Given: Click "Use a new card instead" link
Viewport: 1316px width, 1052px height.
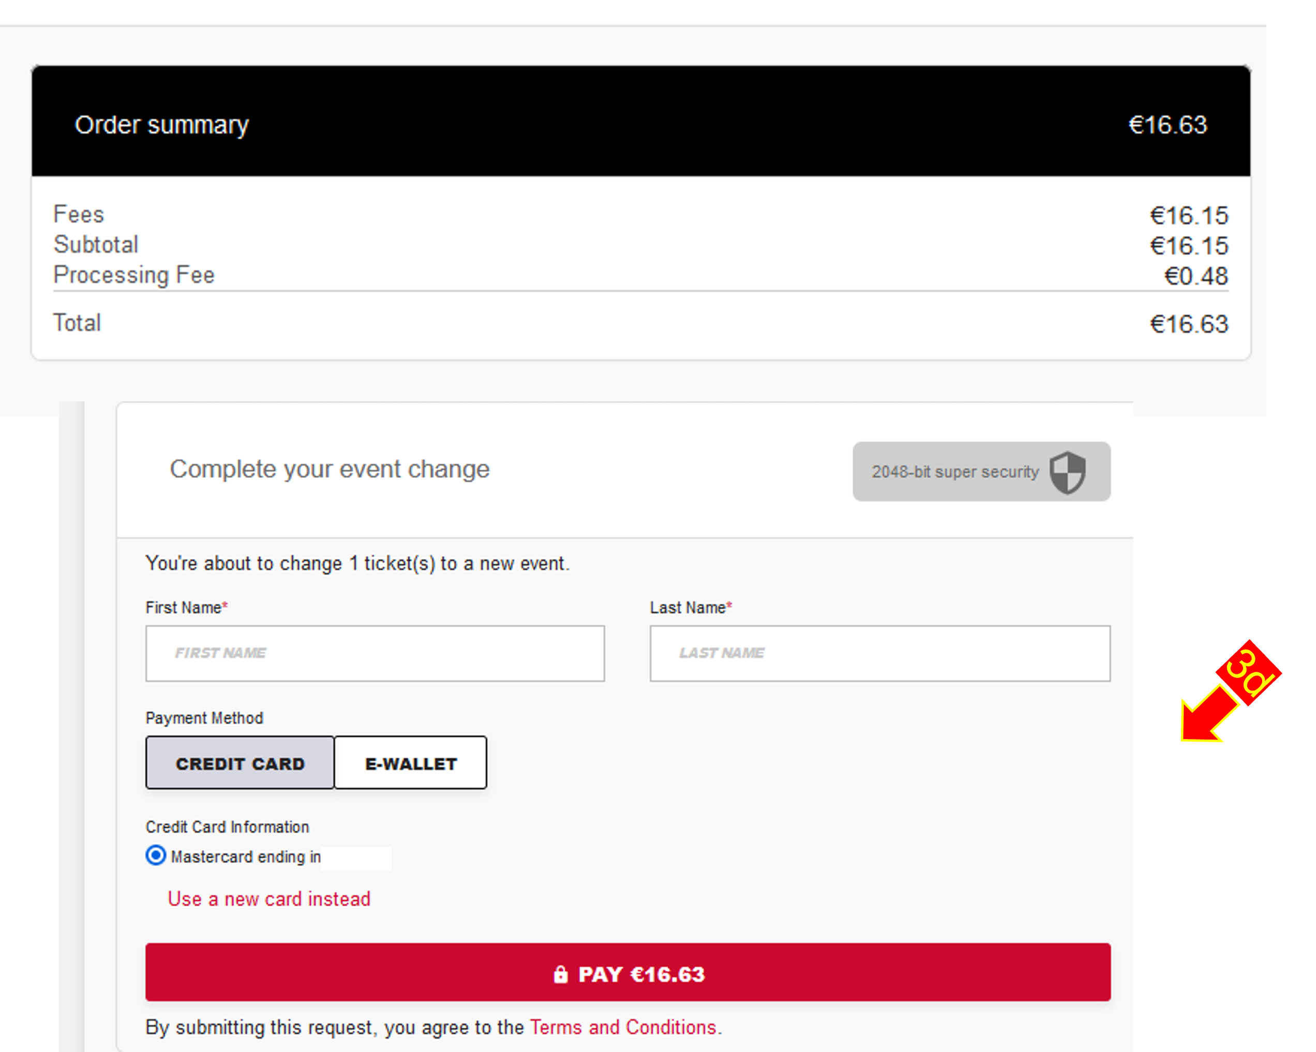Looking at the screenshot, I should [x=269, y=899].
